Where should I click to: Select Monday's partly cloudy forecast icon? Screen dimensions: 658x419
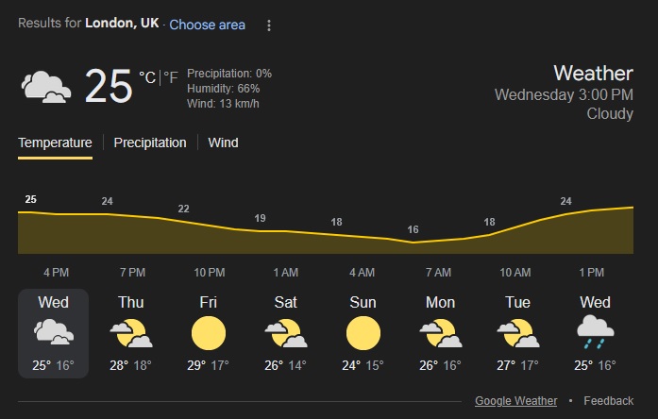pyautogui.click(x=439, y=333)
